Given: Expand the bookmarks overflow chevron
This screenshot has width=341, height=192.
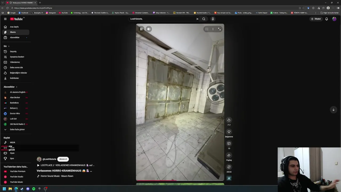Looking at the screenshot, I should tap(316, 13).
